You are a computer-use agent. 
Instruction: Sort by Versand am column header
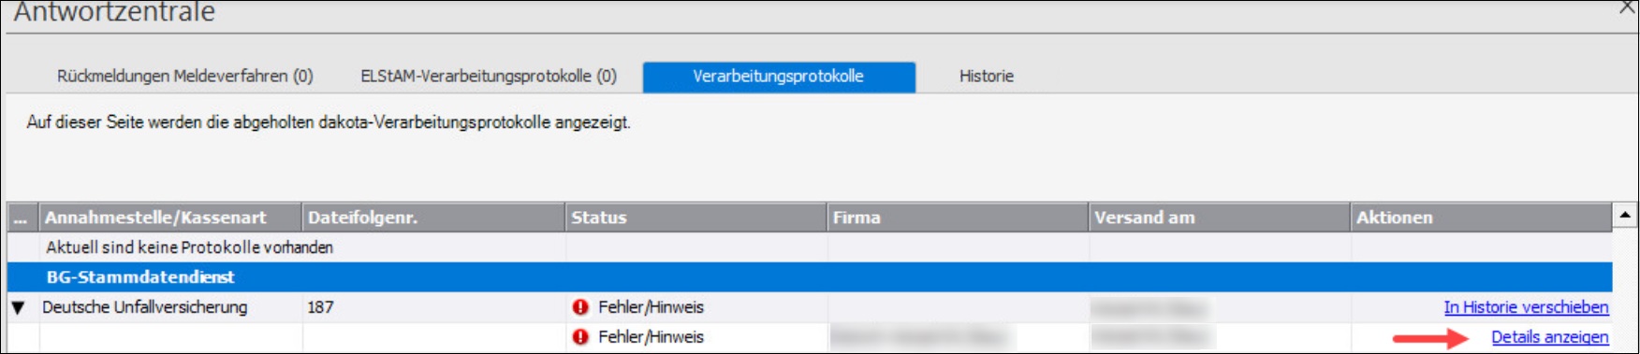click(1220, 218)
